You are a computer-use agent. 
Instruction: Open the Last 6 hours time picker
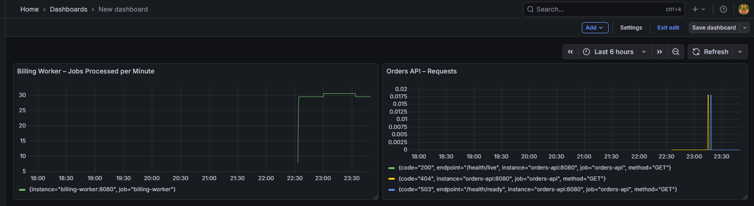click(614, 52)
